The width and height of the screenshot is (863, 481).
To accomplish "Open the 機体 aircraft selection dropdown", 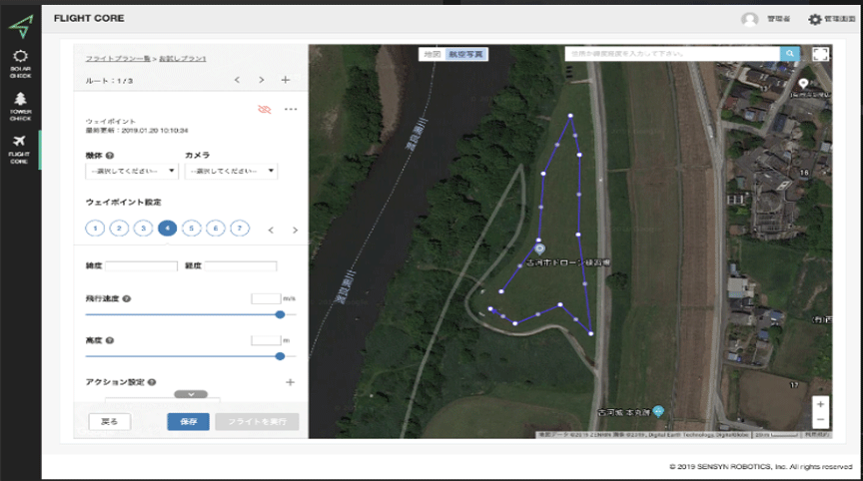I will click(x=132, y=171).
